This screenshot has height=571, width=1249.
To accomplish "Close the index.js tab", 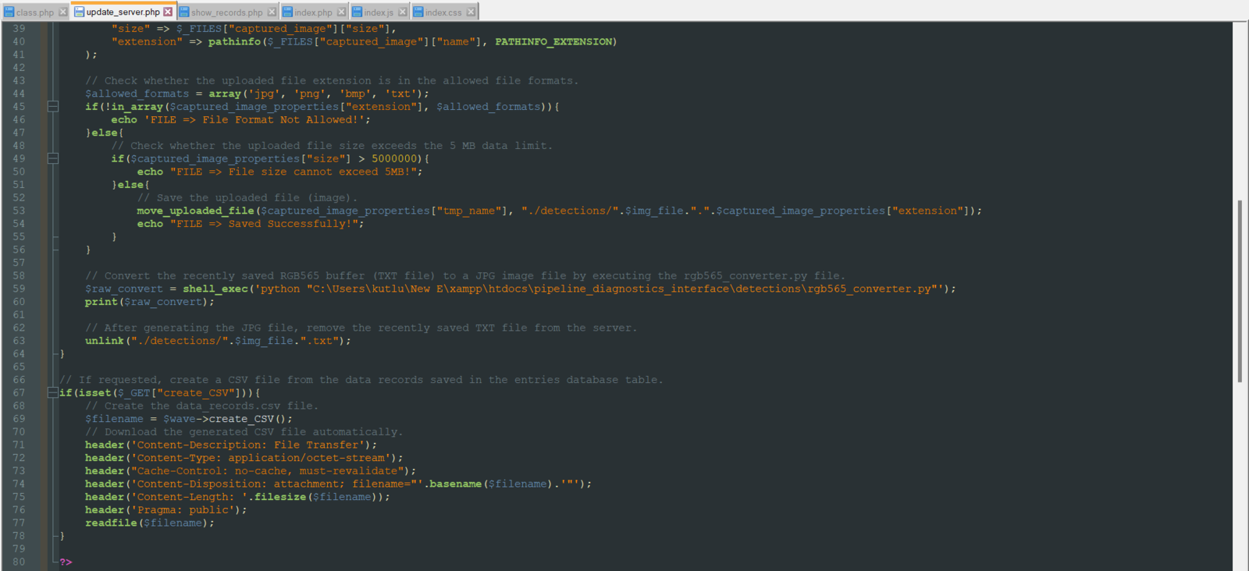I will [x=403, y=12].
